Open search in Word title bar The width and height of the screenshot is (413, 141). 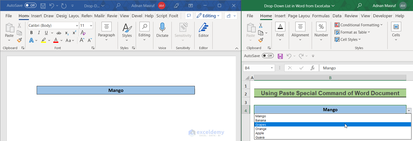tap(118, 6)
